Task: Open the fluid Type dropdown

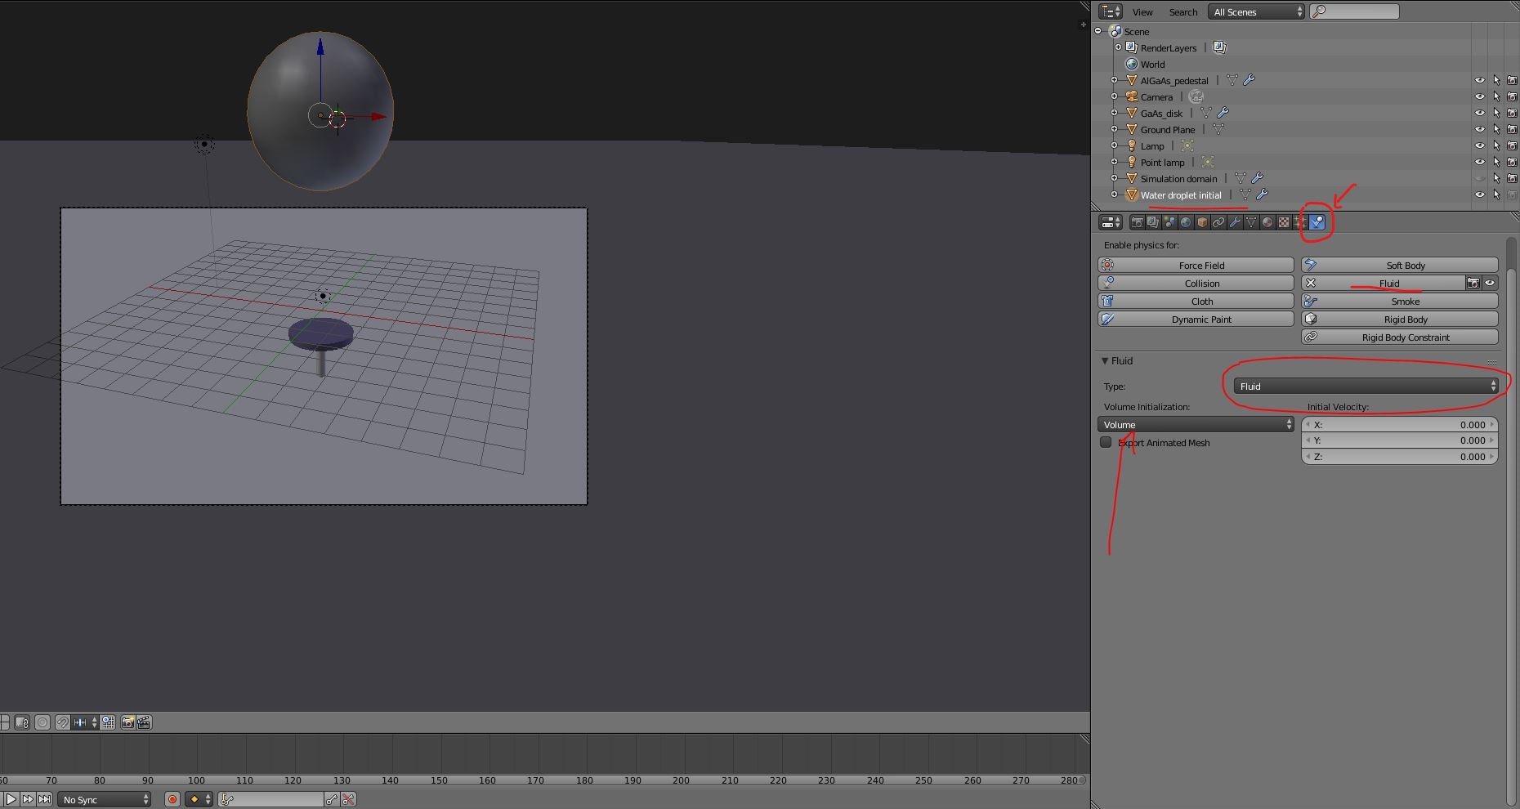Action: point(1366,386)
